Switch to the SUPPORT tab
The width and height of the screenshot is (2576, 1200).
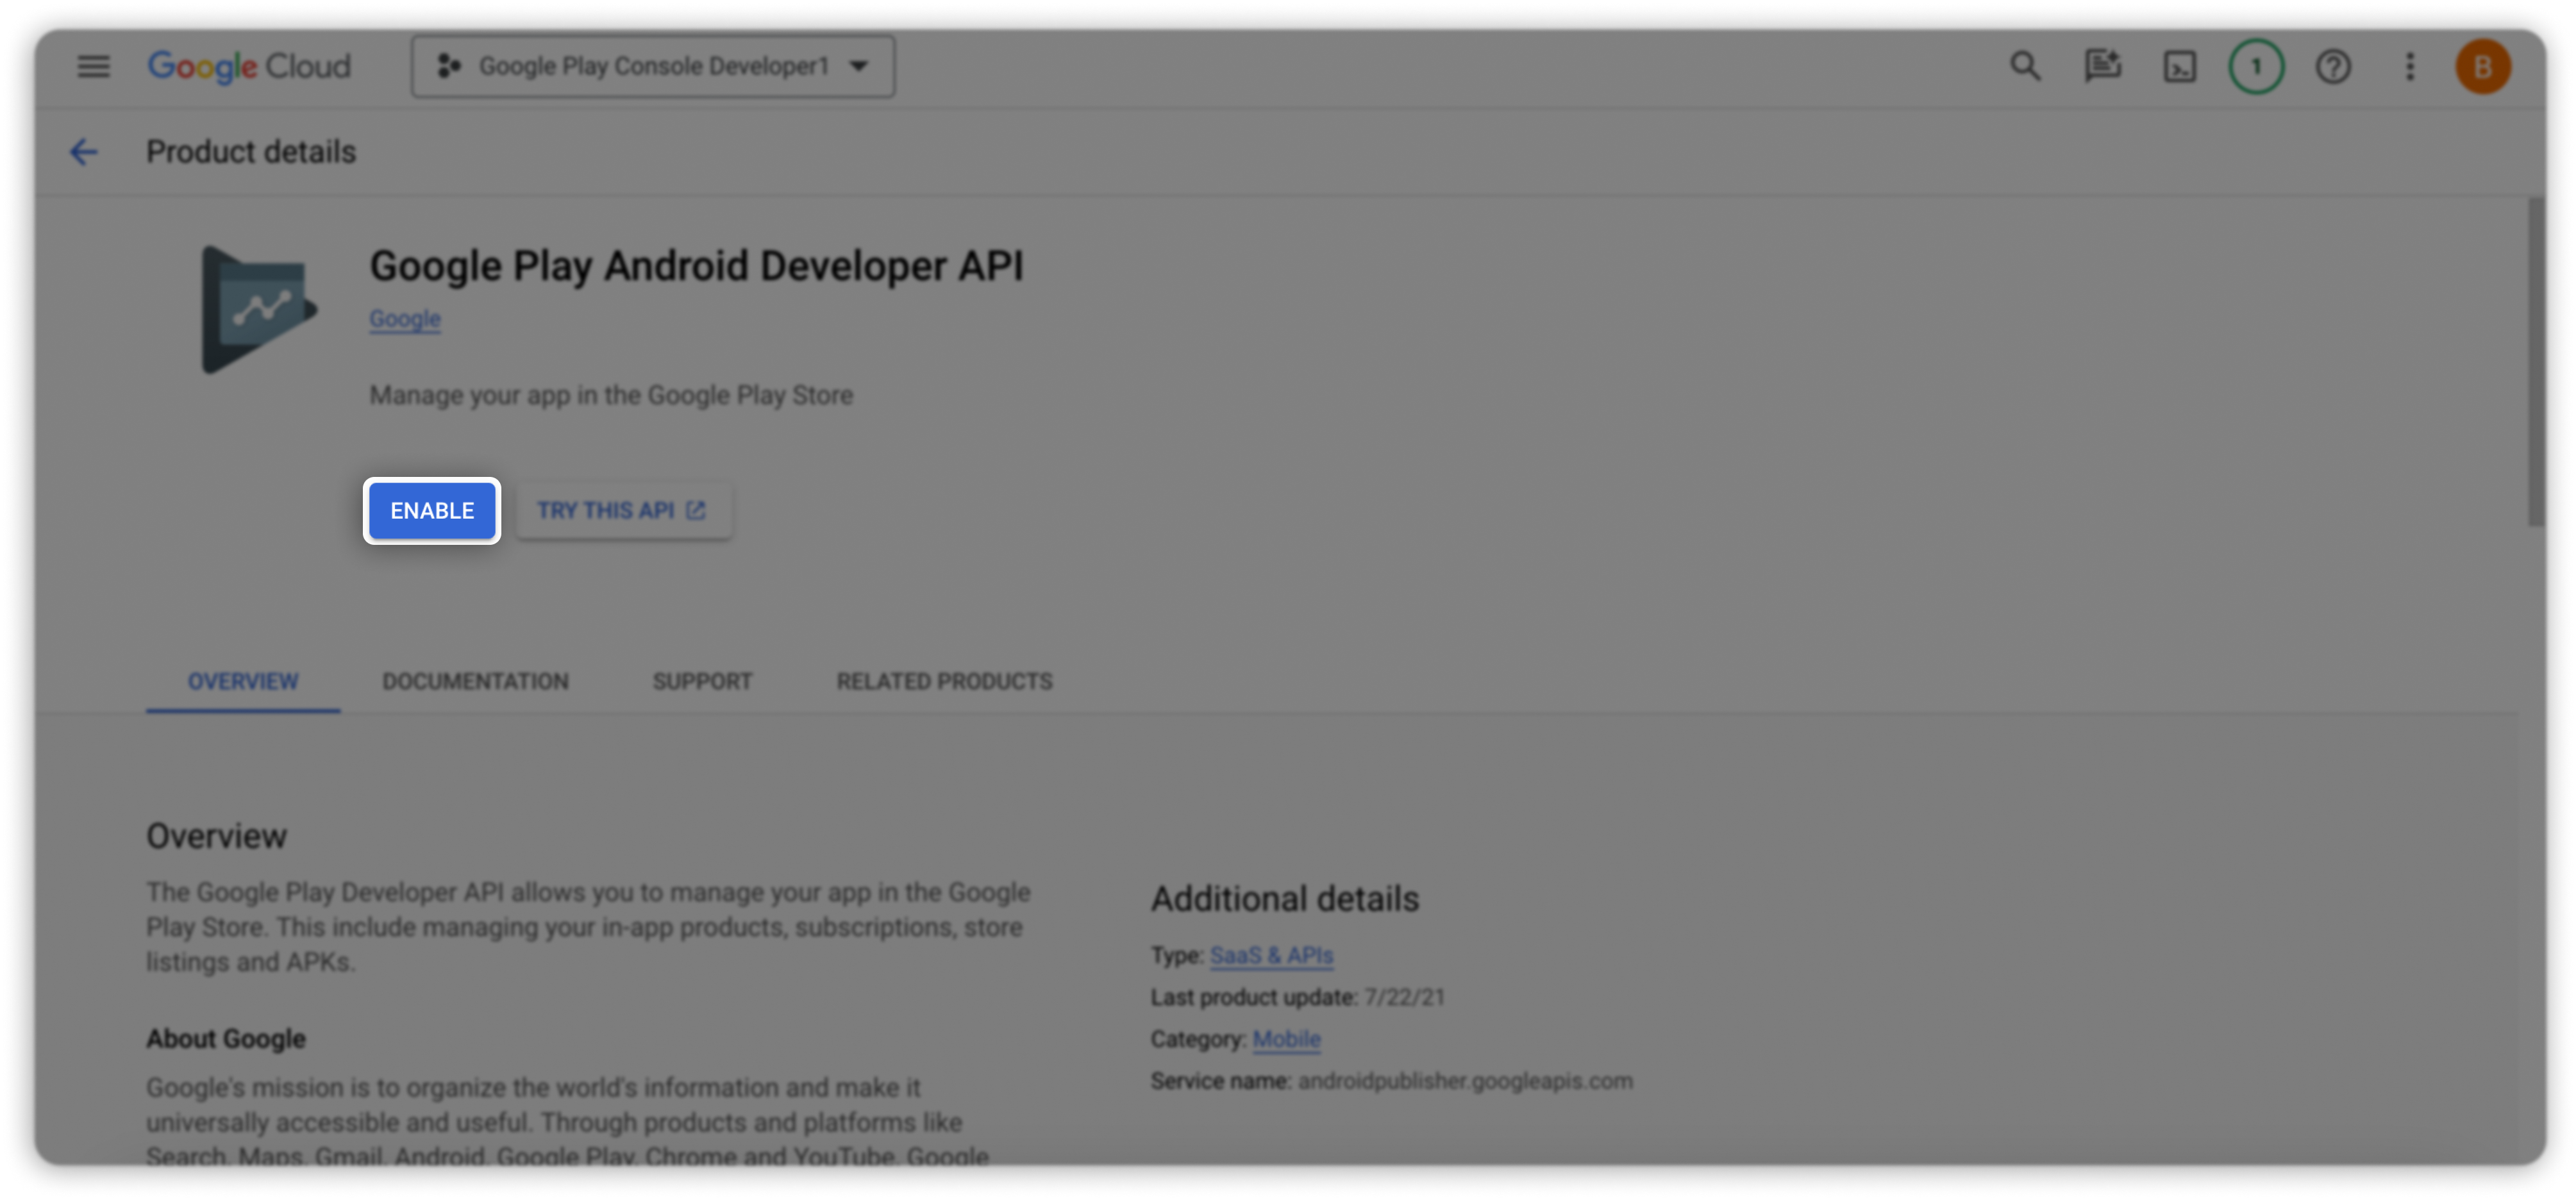702,681
